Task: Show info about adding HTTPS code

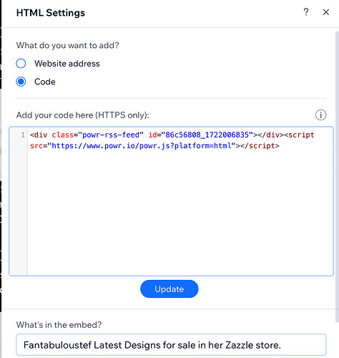Action: click(321, 115)
